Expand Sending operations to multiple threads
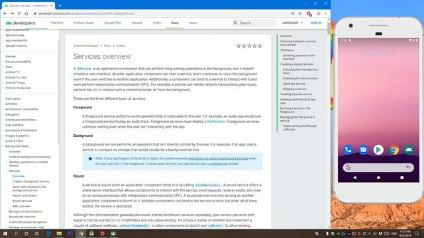This screenshot has height=238, width=424. [x=7, y=162]
